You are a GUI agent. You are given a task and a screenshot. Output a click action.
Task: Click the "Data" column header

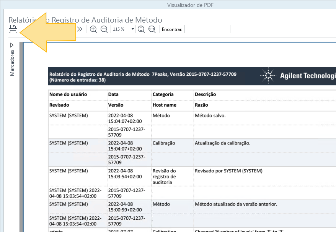(x=113, y=94)
